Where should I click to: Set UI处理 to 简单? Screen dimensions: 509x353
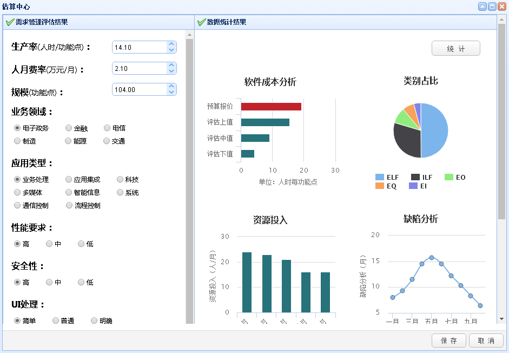pyautogui.click(x=17, y=321)
